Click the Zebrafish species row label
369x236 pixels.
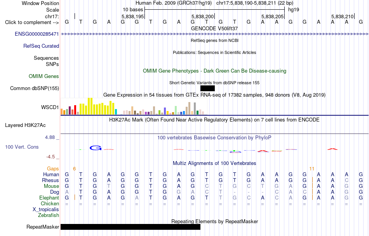coord(49,215)
